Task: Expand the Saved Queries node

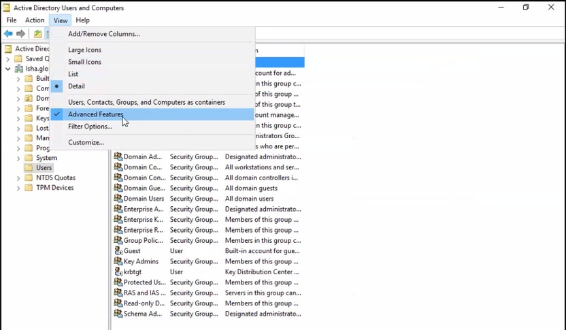Action: (8, 59)
